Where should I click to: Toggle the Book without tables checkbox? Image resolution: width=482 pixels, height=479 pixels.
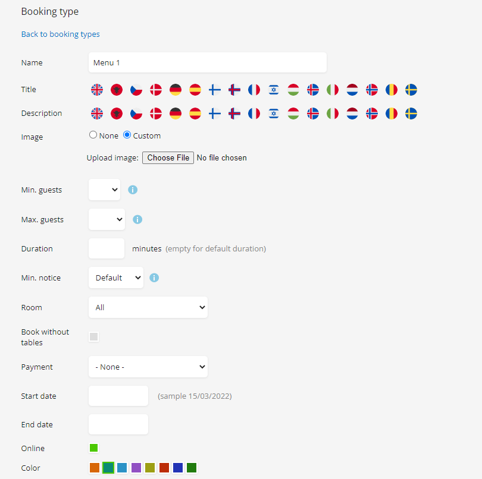(x=94, y=336)
